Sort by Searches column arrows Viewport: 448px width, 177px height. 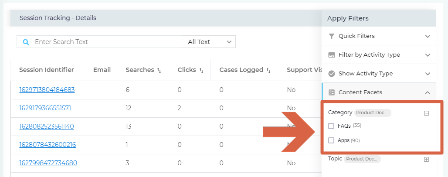coord(159,70)
